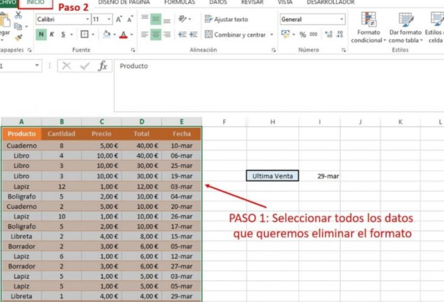Screen dimensions: 444x302
Task: Select the italic K formatting icon
Action: tap(51, 34)
